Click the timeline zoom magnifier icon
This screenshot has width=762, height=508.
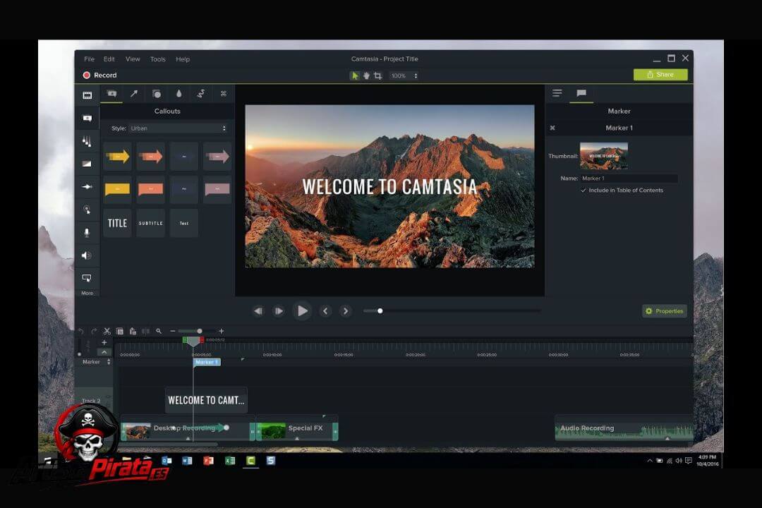pos(159,331)
